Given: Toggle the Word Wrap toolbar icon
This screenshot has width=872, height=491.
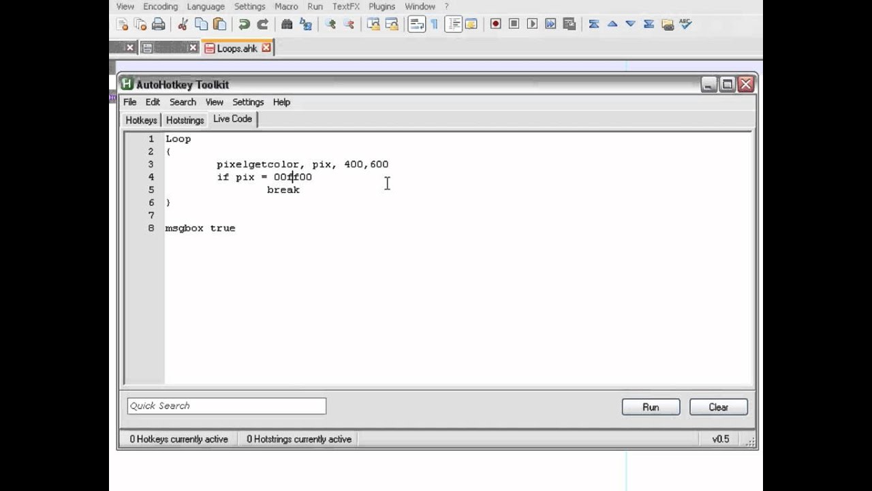Looking at the screenshot, I should pyautogui.click(x=416, y=25).
